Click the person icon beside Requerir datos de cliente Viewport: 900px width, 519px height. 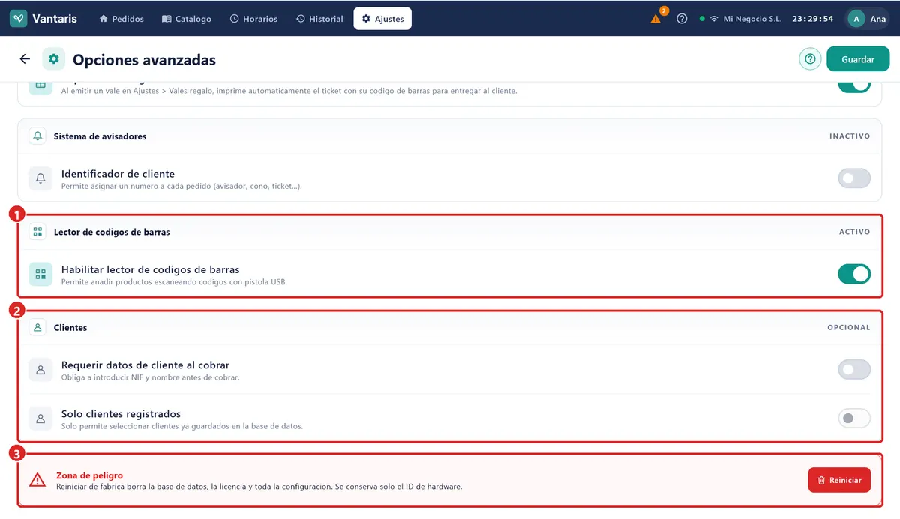click(40, 370)
